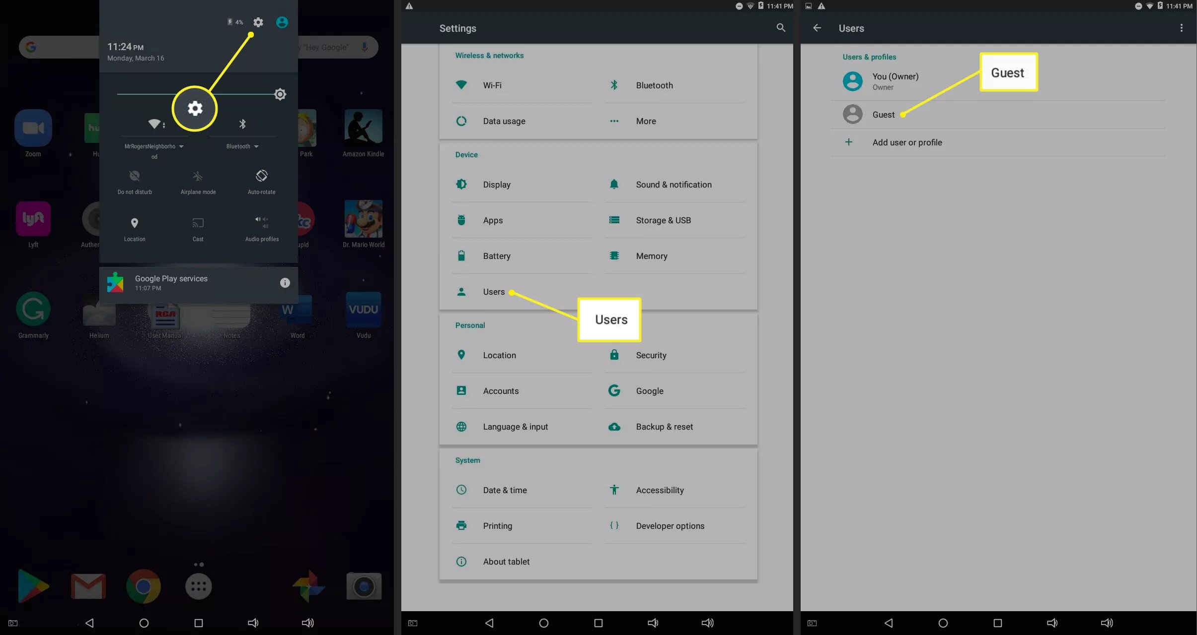The height and width of the screenshot is (635, 1197).
Task: Expand the MrRogersNeighborhood Wi-Fi dropdown arrow
Action: [x=181, y=146]
